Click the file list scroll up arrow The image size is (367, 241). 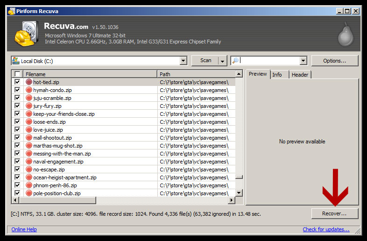239,74
